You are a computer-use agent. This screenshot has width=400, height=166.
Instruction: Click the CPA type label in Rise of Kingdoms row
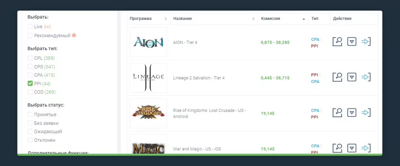click(315, 111)
